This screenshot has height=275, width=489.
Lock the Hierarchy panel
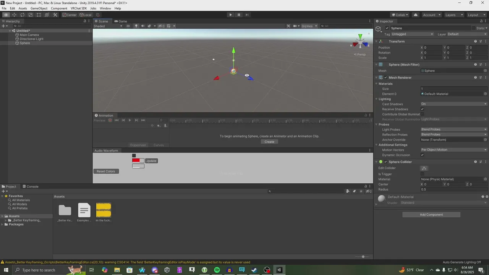click(85, 21)
